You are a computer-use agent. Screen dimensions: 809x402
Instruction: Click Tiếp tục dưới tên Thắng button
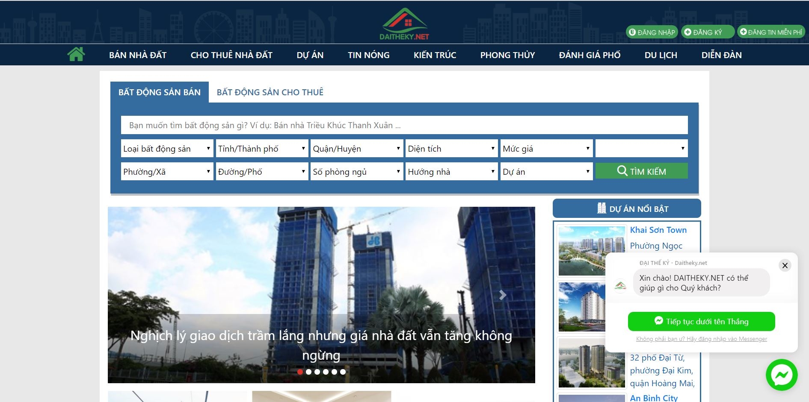point(702,321)
